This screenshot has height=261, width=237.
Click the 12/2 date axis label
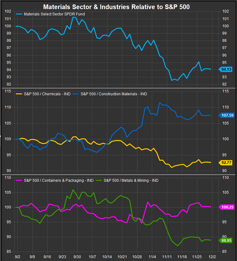click(x=212, y=257)
